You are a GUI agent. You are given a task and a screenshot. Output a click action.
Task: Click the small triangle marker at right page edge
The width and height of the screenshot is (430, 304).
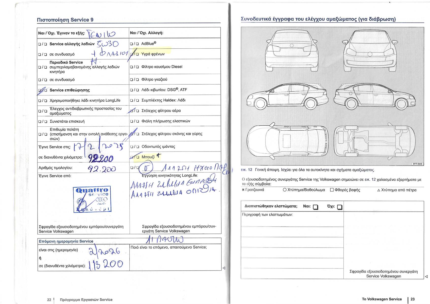pyautogui.click(x=426, y=277)
